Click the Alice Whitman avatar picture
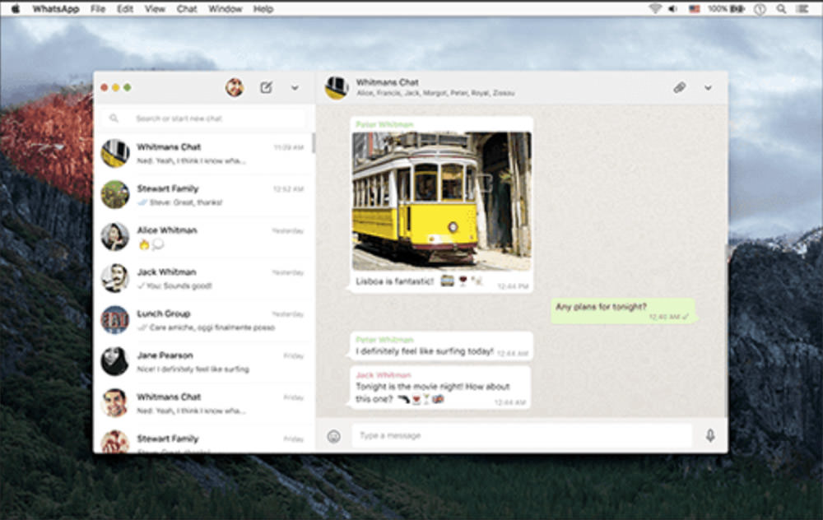The width and height of the screenshot is (823, 520). (x=115, y=237)
